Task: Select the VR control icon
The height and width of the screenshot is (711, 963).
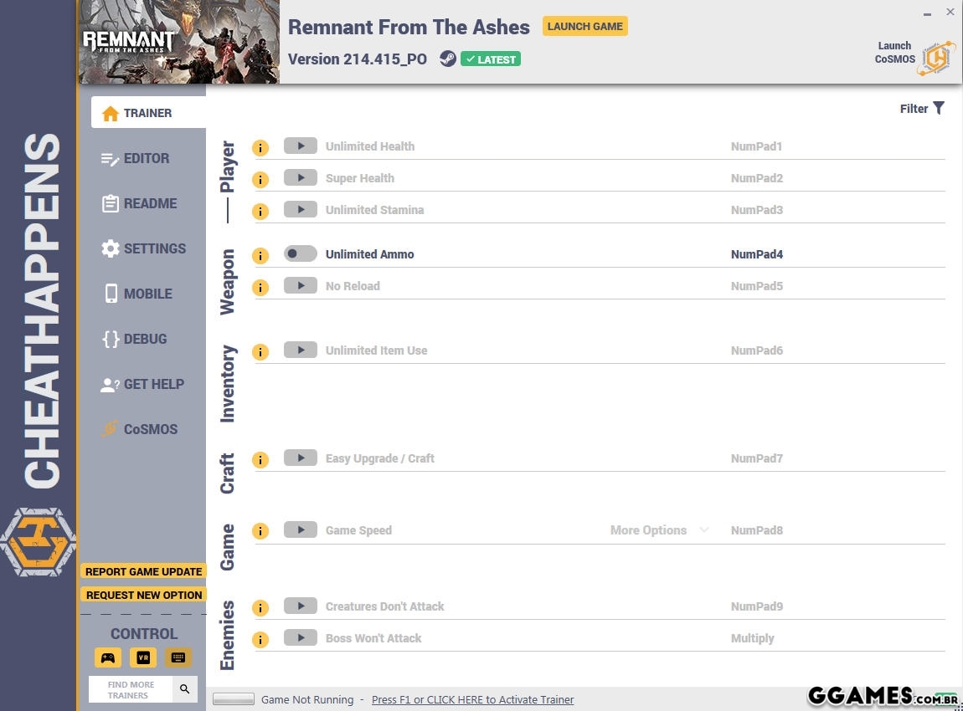Action: pyautogui.click(x=143, y=657)
